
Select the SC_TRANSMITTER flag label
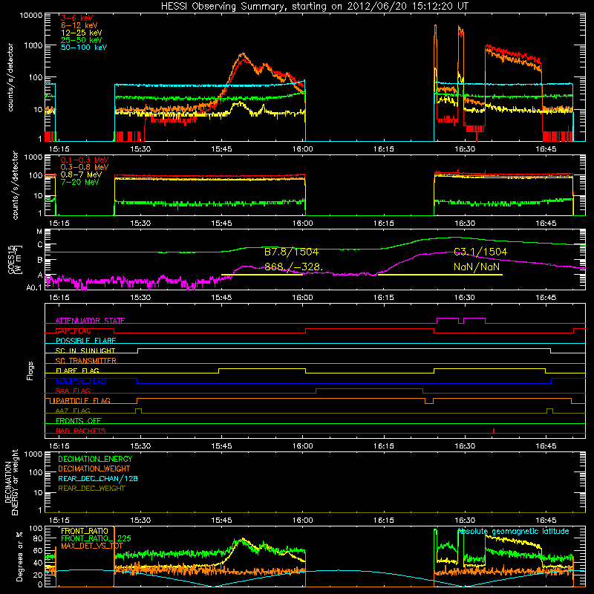coord(86,360)
